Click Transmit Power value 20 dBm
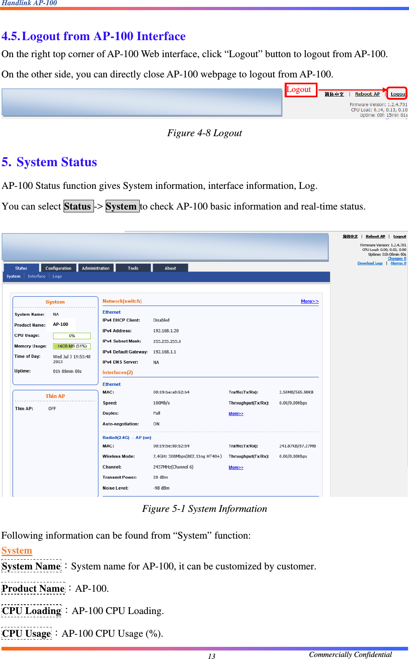 tap(160, 477)
